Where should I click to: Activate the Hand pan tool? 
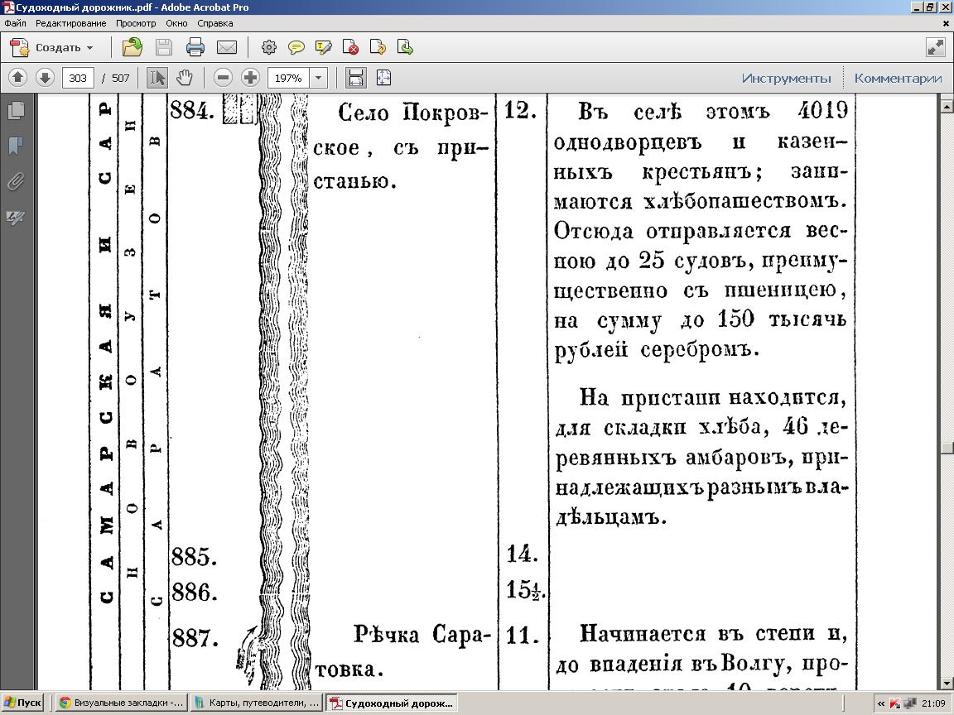click(x=185, y=77)
